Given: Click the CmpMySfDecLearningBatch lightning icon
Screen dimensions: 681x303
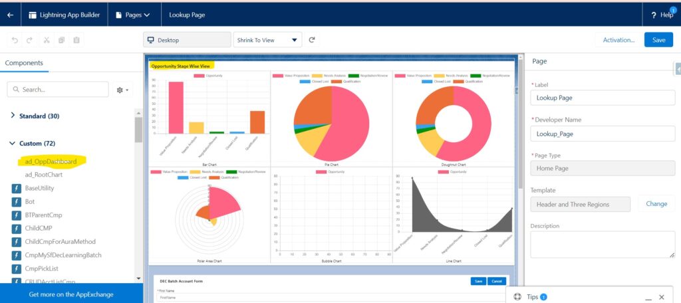Looking at the screenshot, I should [x=17, y=255].
